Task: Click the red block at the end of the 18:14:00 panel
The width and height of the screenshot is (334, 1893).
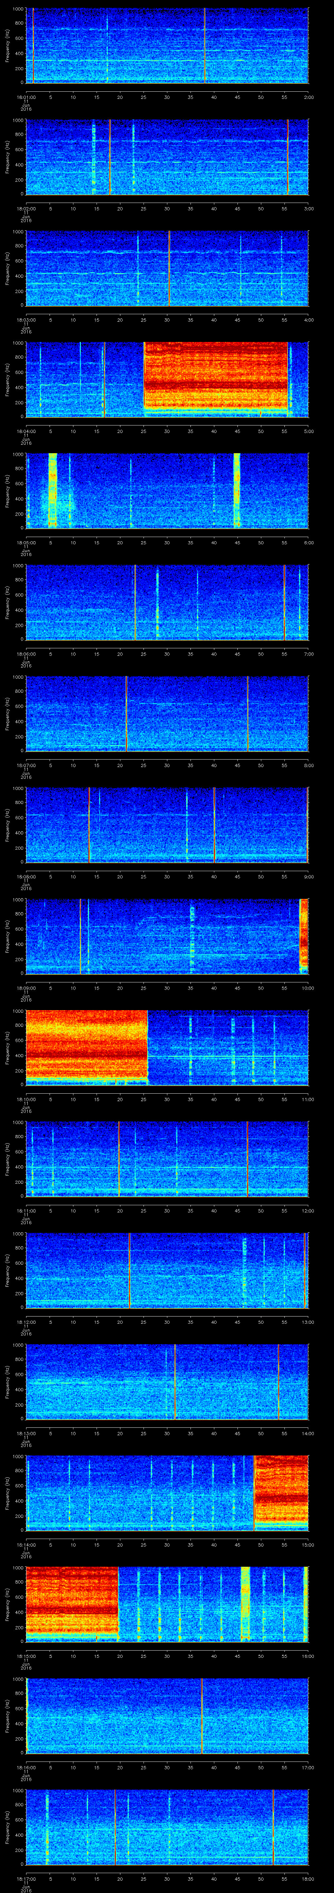Action: [281, 1489]
